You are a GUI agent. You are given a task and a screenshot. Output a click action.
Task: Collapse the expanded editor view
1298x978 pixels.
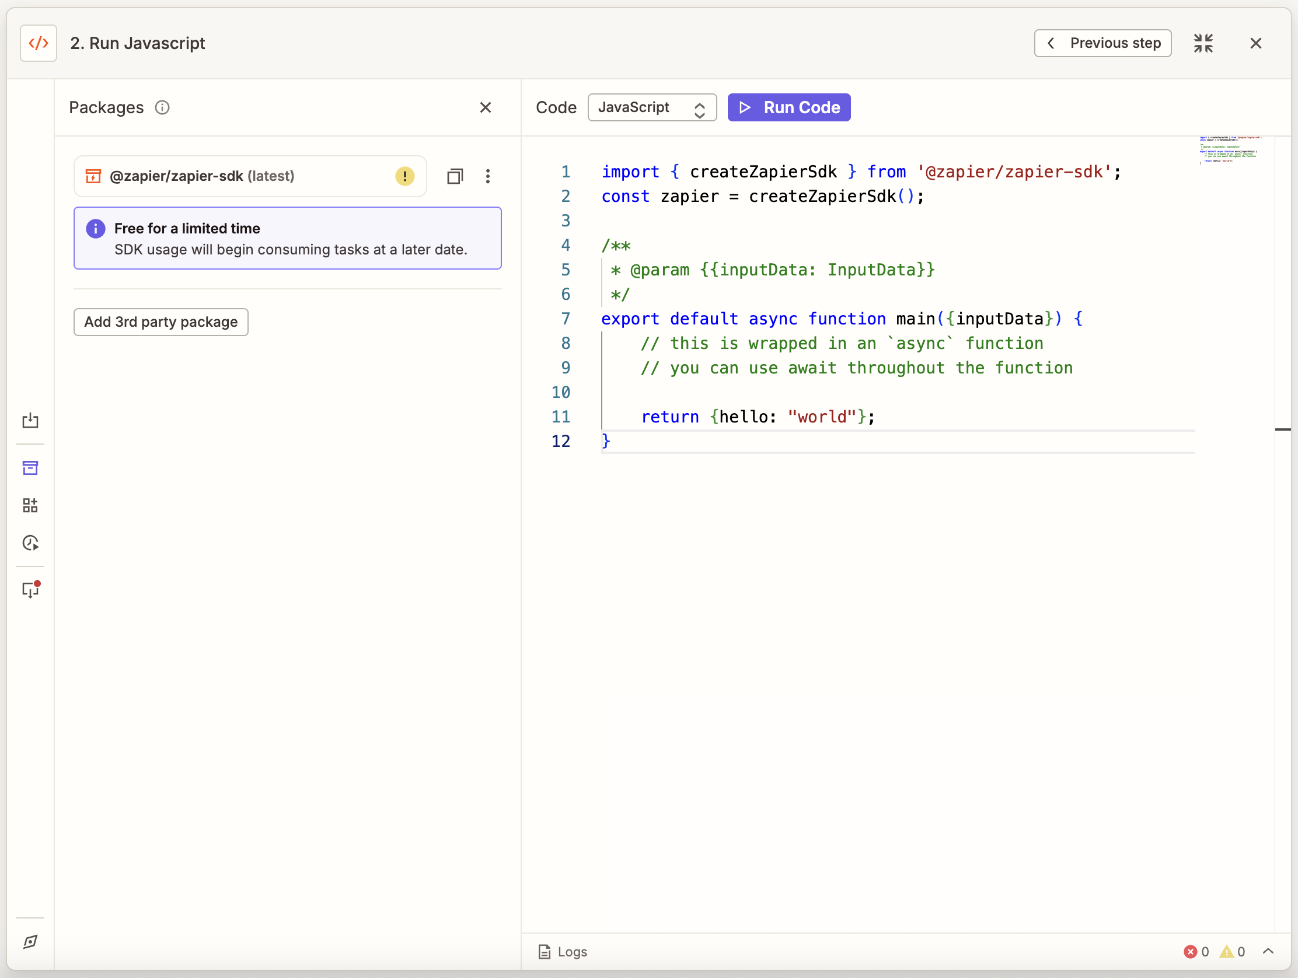tap(1203, 43)
